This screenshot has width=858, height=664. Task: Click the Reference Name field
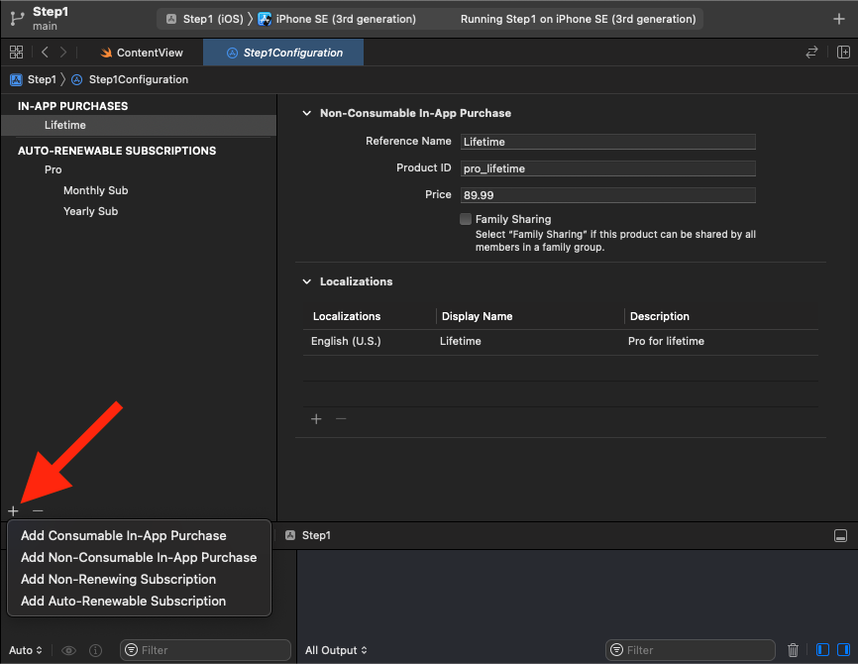pos(608,142)
